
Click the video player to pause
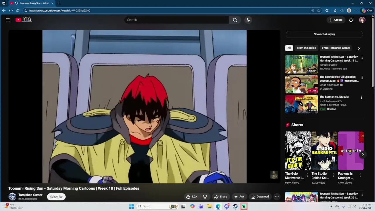[144, 107]
